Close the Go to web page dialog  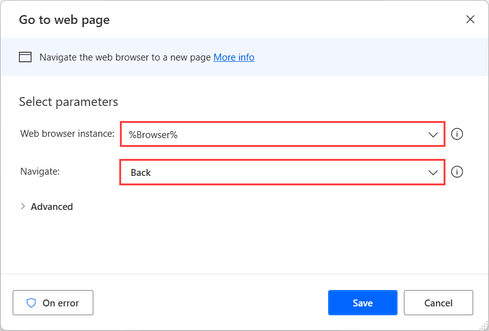(x=470, y=20)
